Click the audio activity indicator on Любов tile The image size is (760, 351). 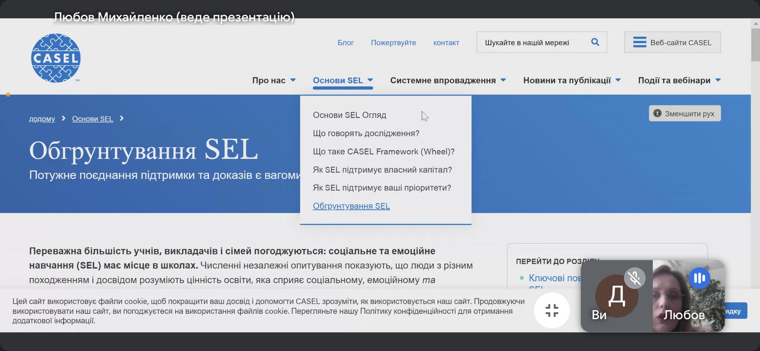700,278
